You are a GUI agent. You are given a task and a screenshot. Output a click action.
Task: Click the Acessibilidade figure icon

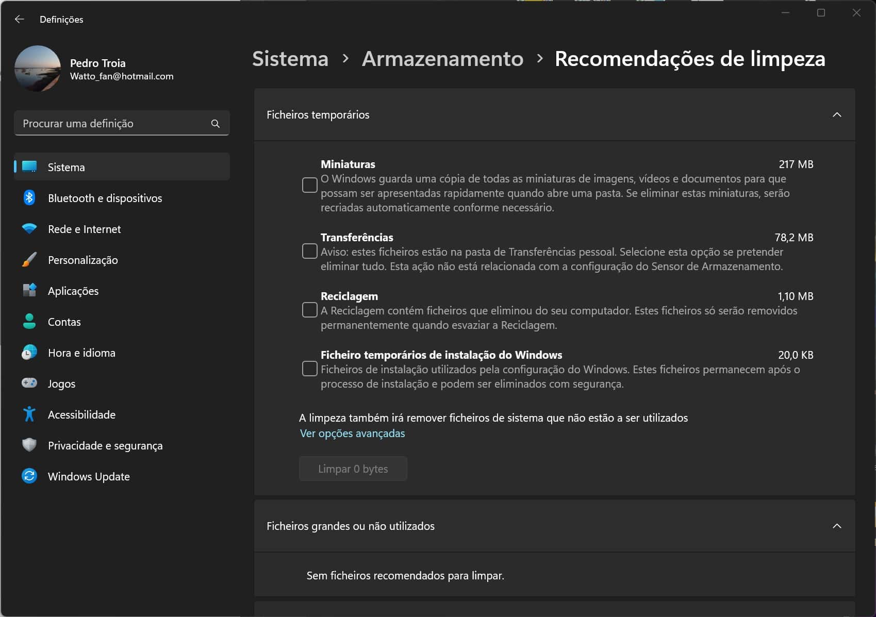[x=29, y=414]
